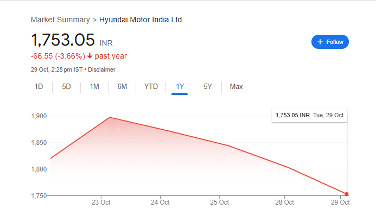Click the 'past year' label

pyautogui.click(x=111, y=56)
